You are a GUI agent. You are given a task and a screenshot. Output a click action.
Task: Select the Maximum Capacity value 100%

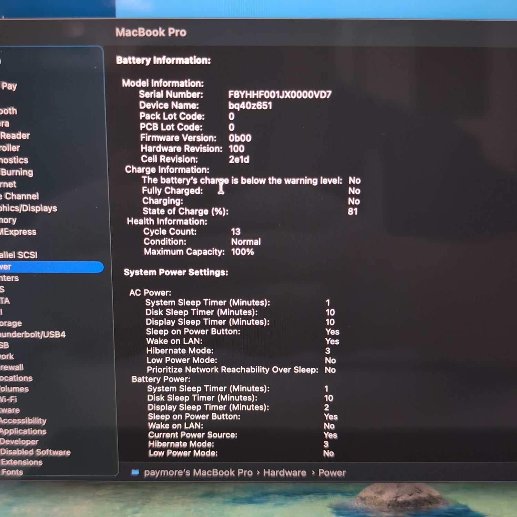(243, 252)
